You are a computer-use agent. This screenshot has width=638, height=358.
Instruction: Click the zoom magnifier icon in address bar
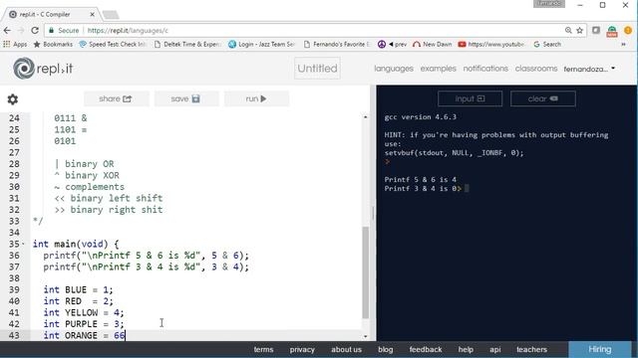pyautogui.click(x=568, y=31)
